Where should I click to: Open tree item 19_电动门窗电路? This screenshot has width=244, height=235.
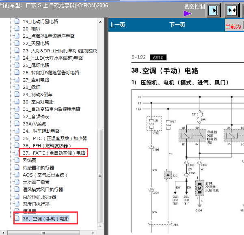40,22
